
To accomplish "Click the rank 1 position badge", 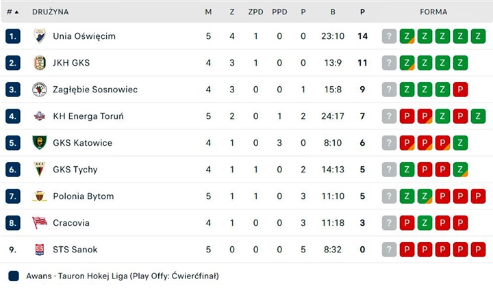I will pyautogui.click(x=12, y=36).
